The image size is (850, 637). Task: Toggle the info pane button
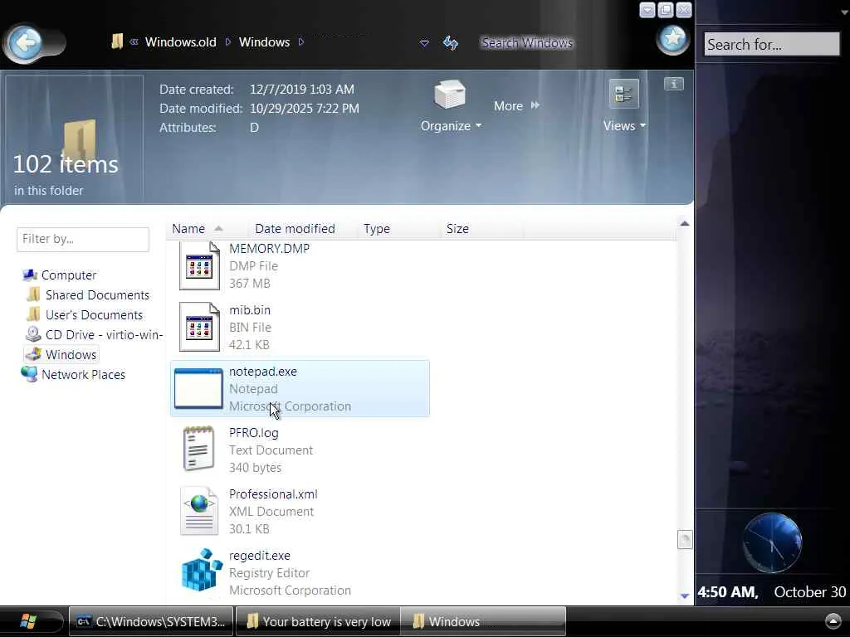click(x=674, y=84)
